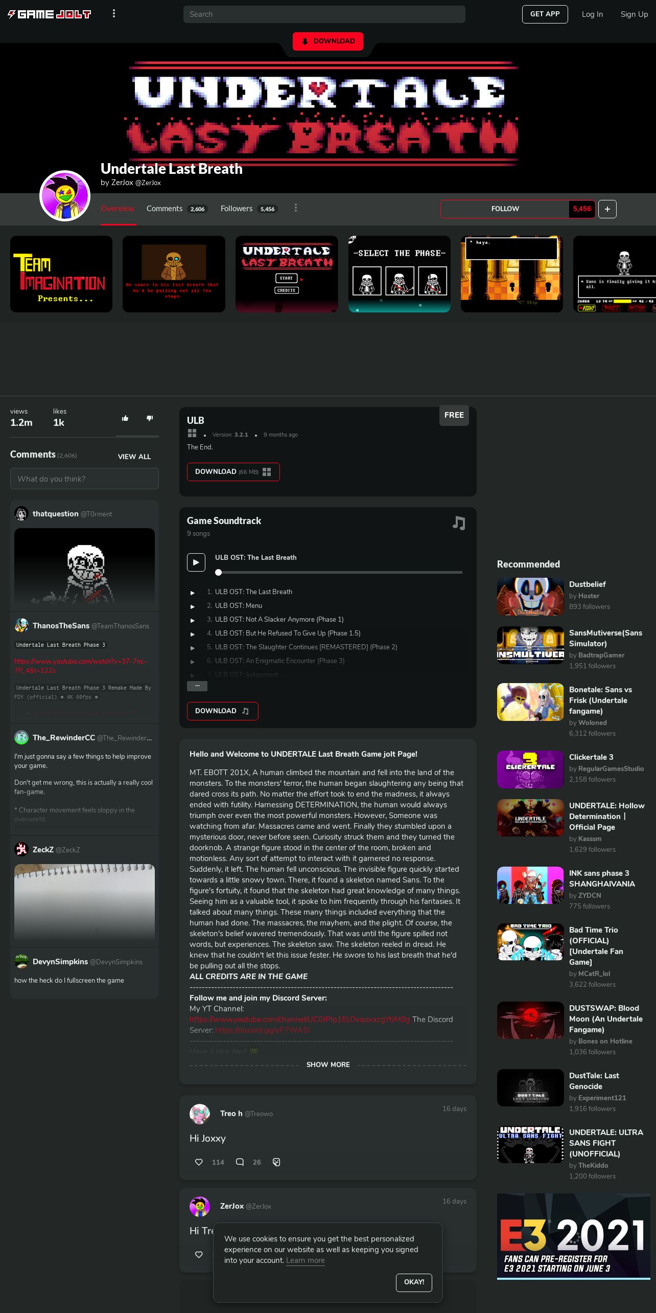Switch to the Followers tab

[x=237, y=209]
